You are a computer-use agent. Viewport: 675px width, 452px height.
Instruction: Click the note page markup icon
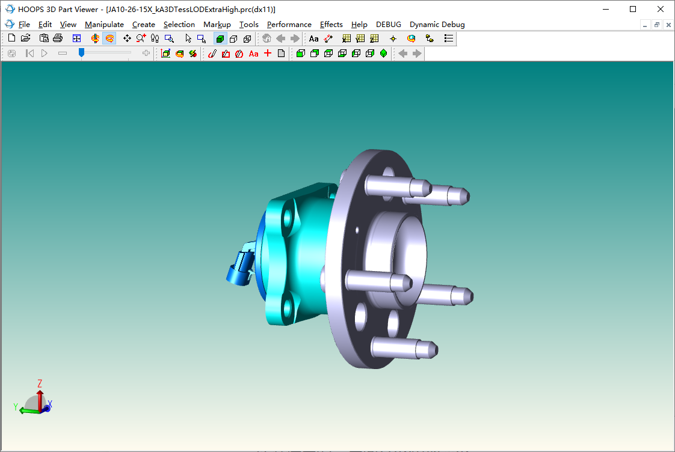point(281,53)
